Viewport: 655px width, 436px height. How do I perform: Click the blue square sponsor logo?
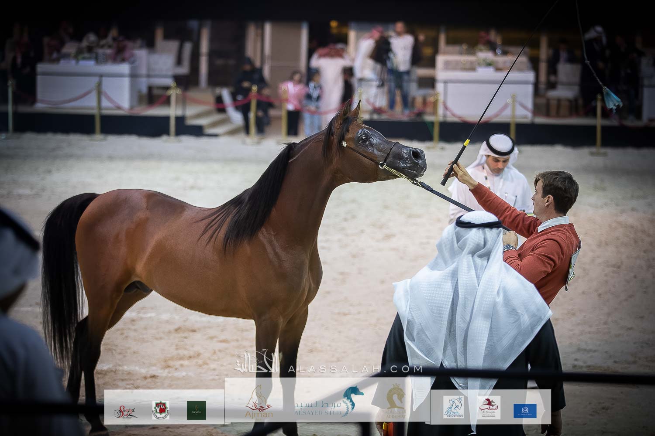[525, 411]
